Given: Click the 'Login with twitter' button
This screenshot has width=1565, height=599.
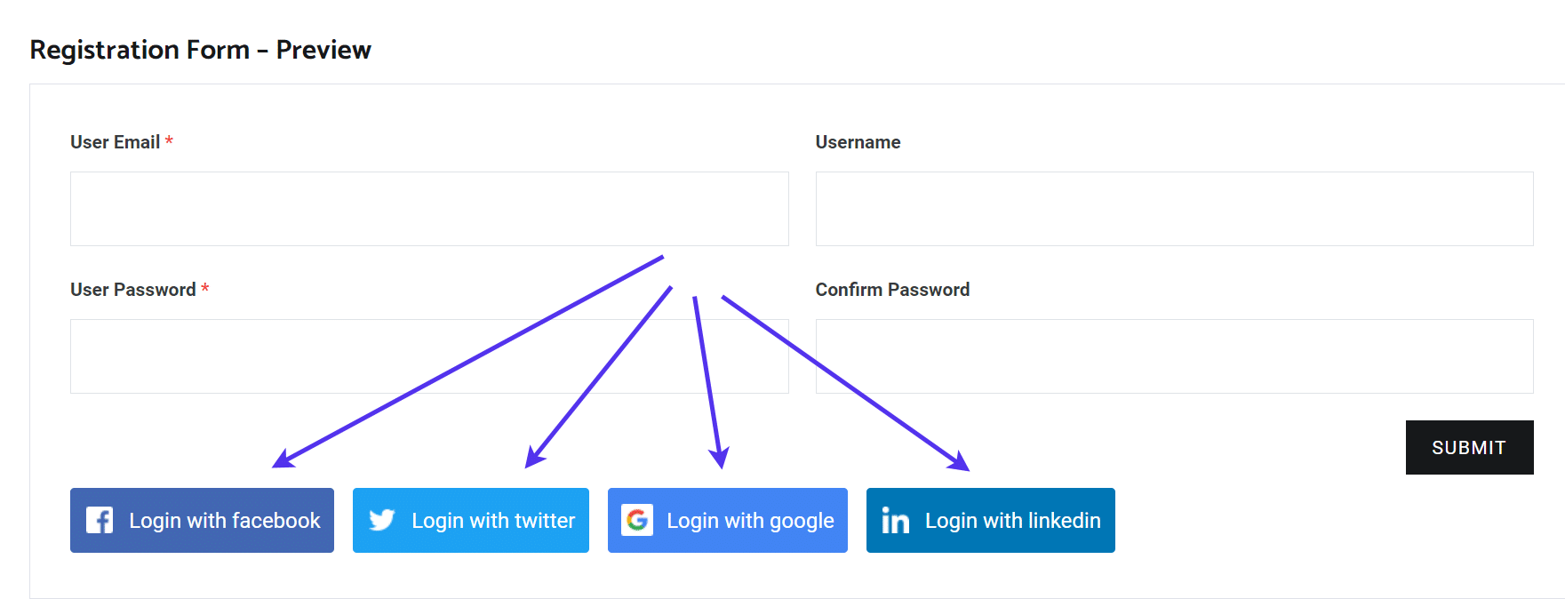Looking at the screenshot, I should tap(470, 521).
